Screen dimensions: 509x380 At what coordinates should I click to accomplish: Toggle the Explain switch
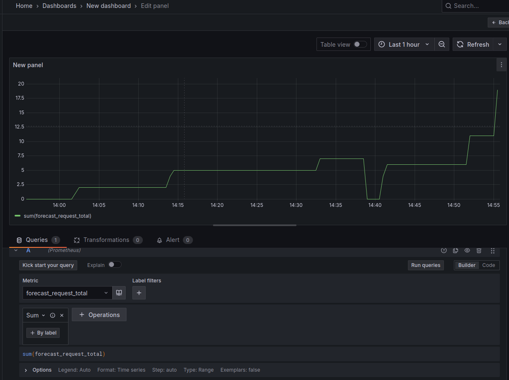pyautogui.click(x=115, y=264)
